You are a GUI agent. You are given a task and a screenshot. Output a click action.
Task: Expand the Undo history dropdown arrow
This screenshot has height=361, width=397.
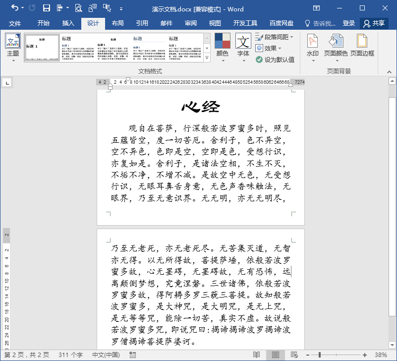pos(22,8)
